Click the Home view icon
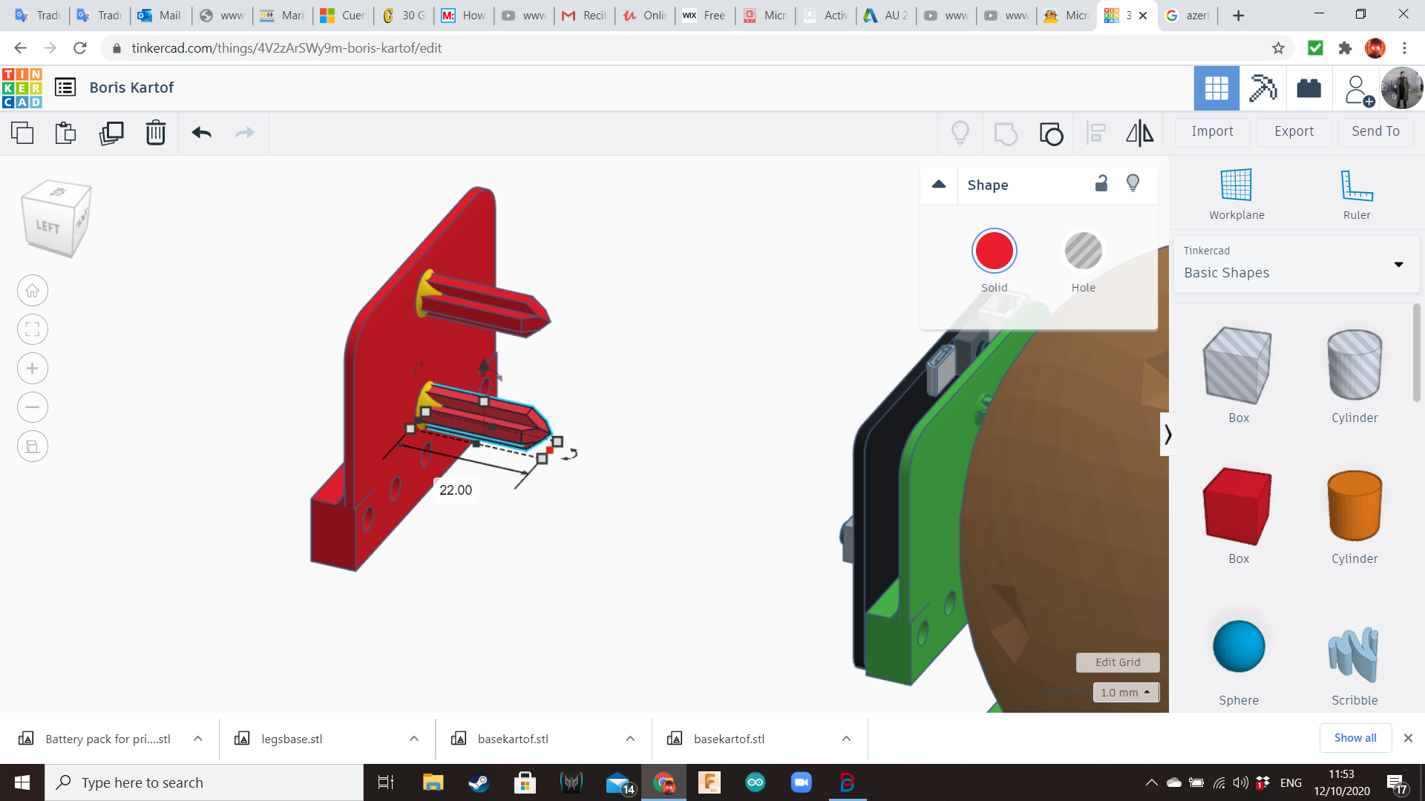The width and height of the screenshot is (1425, 801). click(x=33, y=291)
